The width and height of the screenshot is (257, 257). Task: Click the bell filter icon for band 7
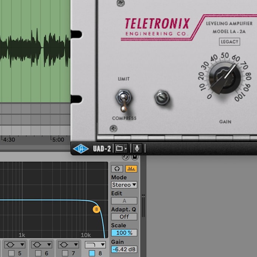64,245
